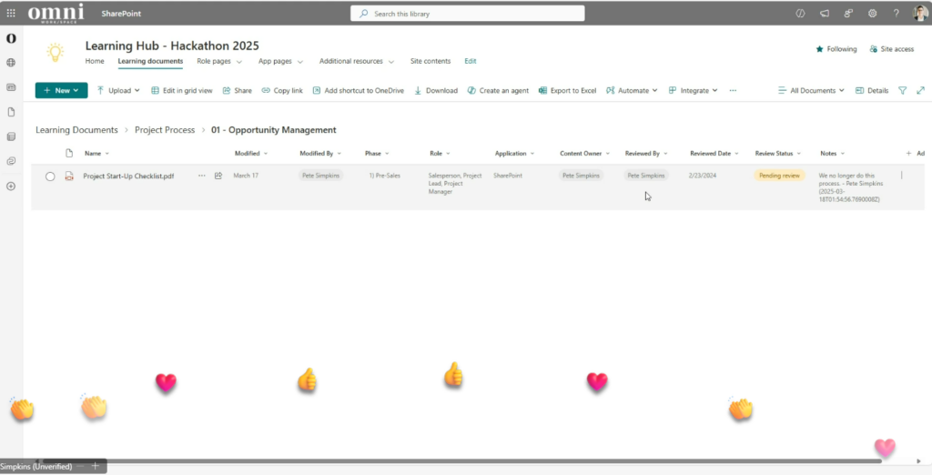Click the Search this library box
The width and height of the screenshot is (932, 475).
(467, 13)
